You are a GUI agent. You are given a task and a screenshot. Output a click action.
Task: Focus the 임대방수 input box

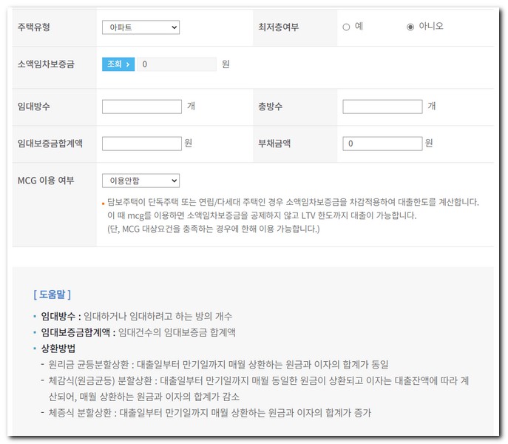tap(141, 107)
